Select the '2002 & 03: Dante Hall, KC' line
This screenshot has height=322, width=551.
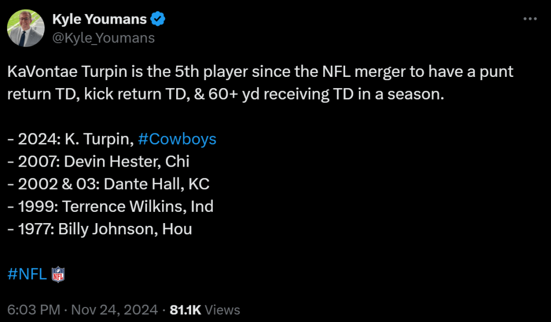108,184
